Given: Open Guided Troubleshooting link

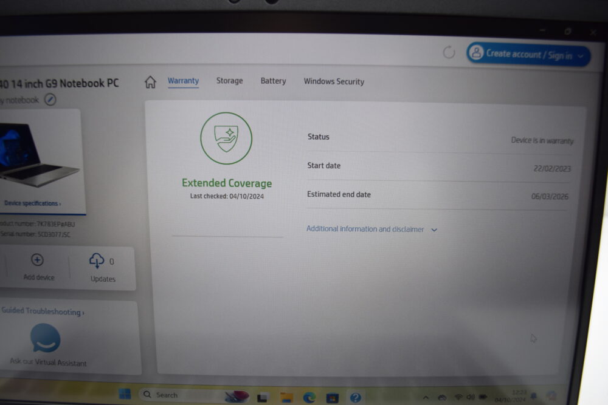Looking at the screenshot, I should pos(43,311).
